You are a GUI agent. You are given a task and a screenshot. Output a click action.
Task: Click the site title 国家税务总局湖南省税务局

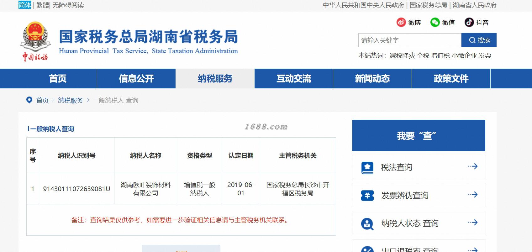[148, 37]
